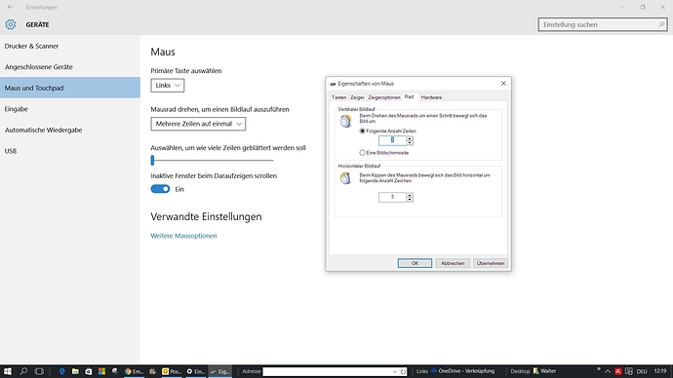Image resolution: width=673 pixels, height=378 pixels.
Task: Launch Microsoft Edge from taskbar
Action: 61,371
